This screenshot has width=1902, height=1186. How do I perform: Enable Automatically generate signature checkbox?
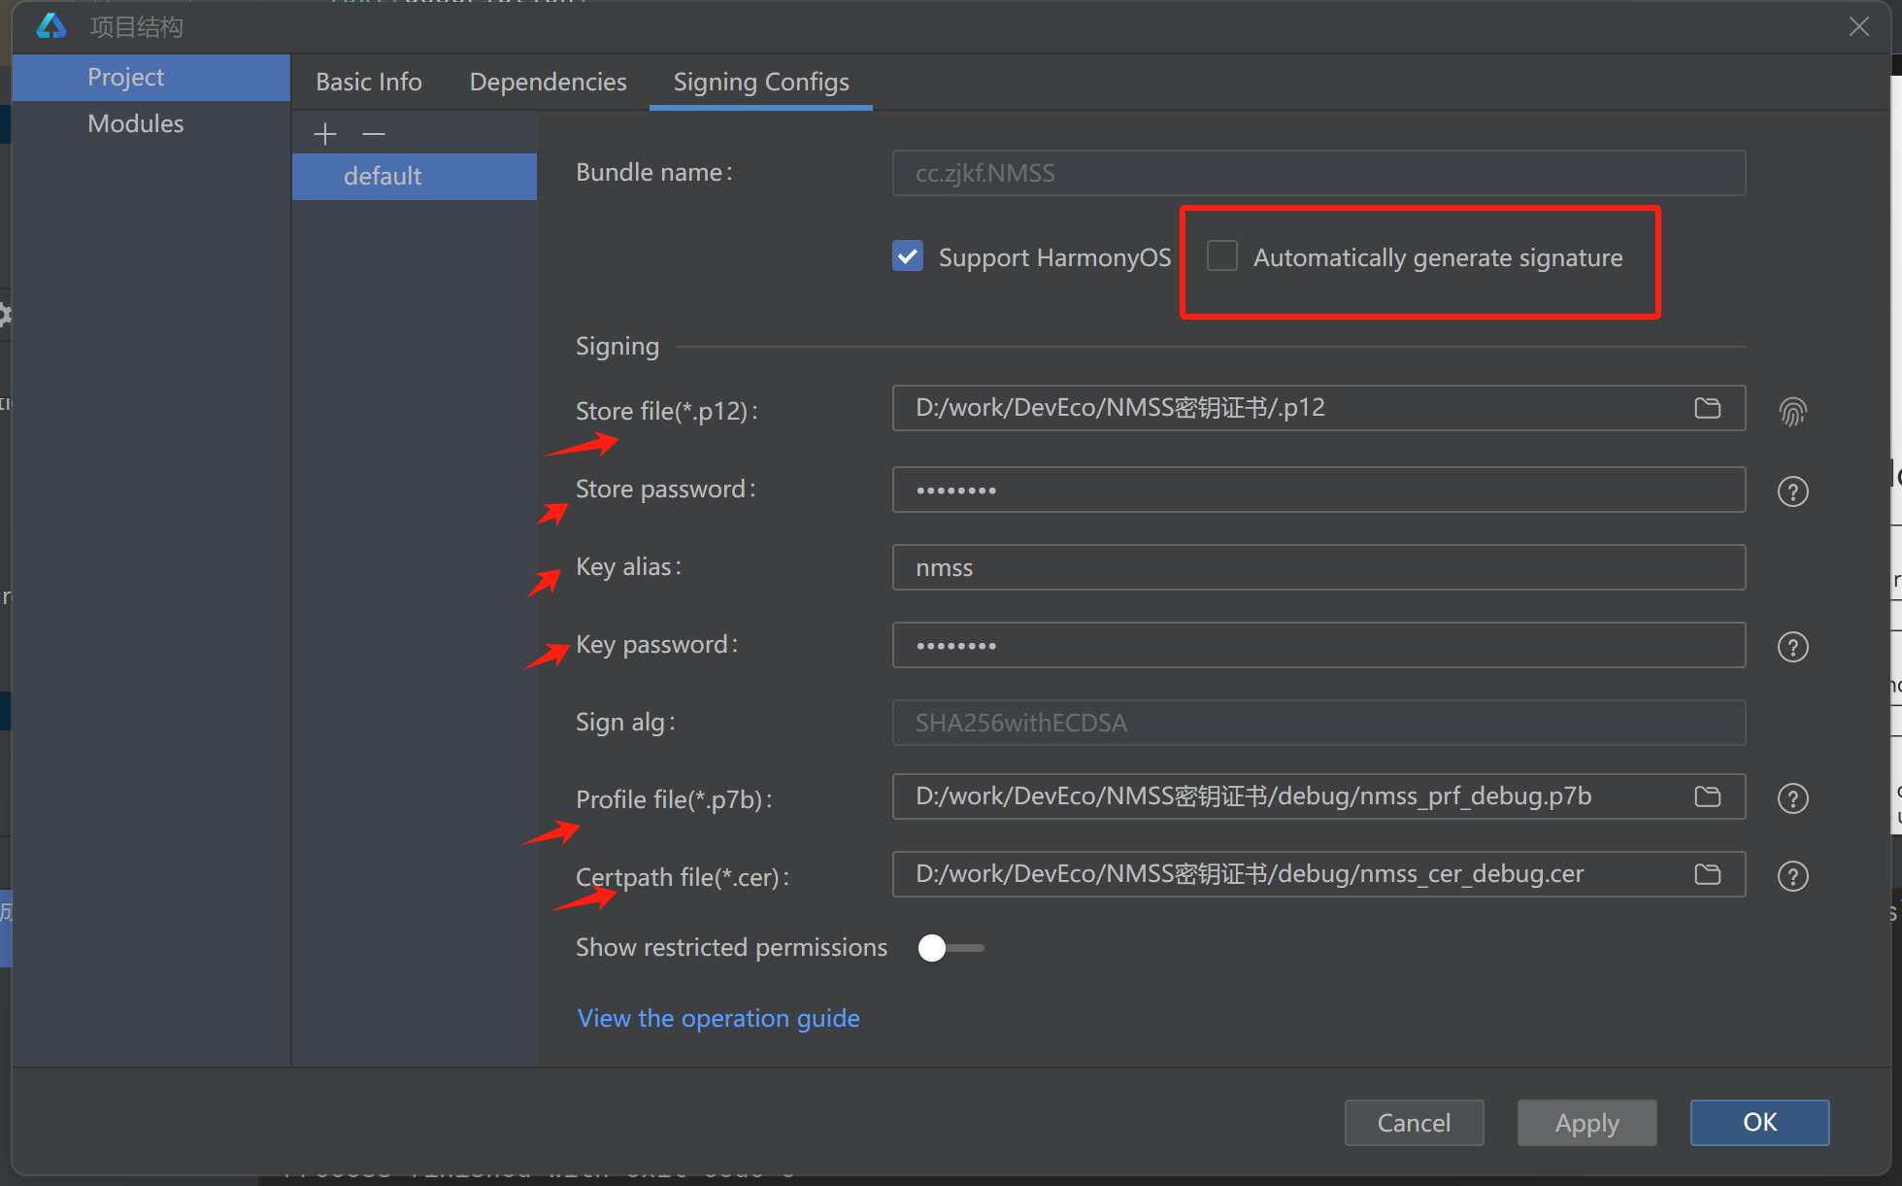coord(1221,256)
